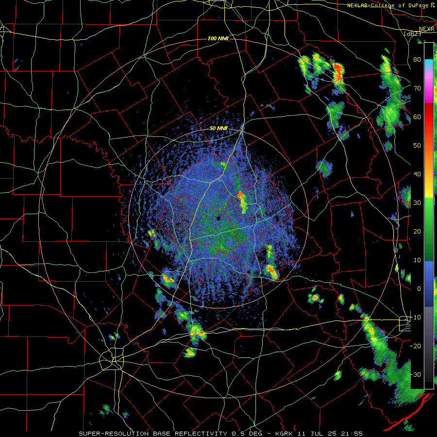This screenshot has width=437, height=437.
Task: Click the 70 value on the dBZ scale
Action: (x=417, y=88)
